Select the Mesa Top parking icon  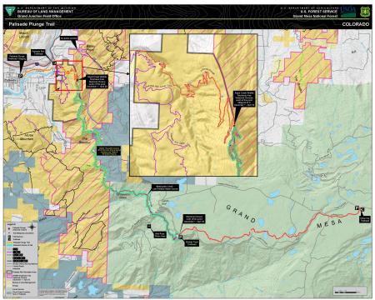point(357,207)
